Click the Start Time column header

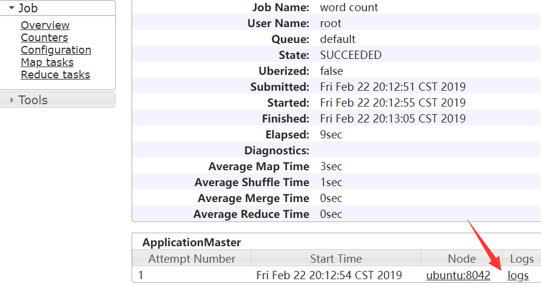click(336, 259)
